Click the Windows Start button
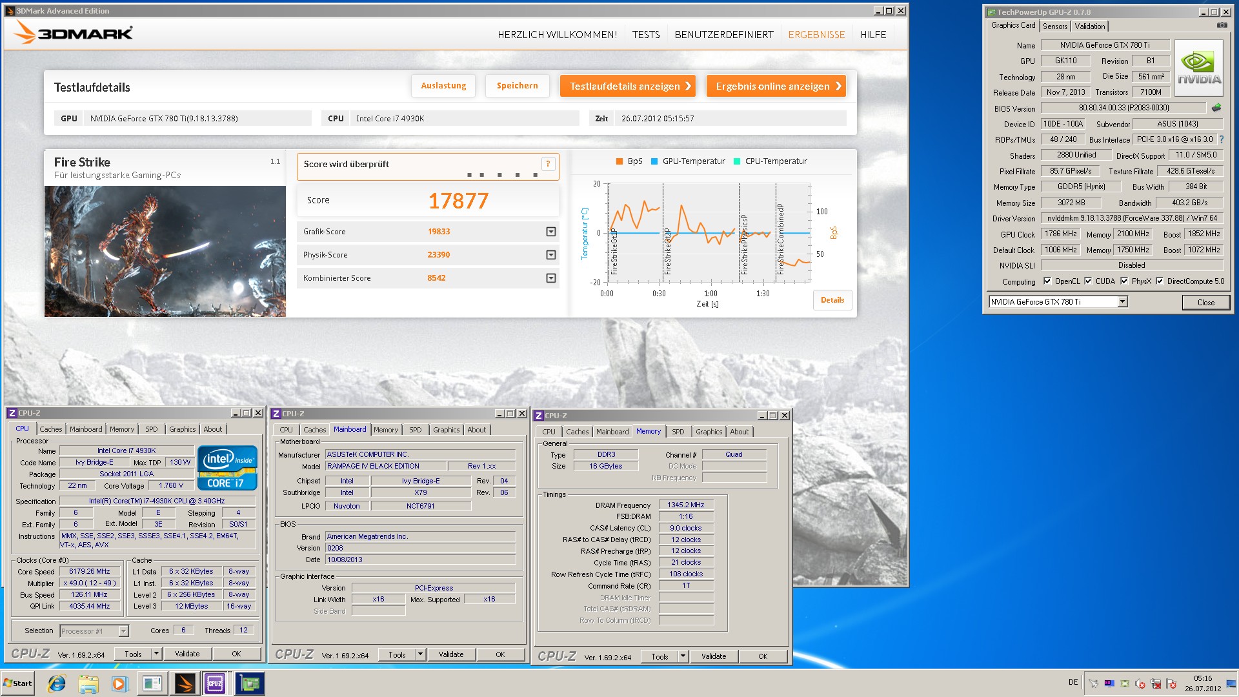The height and width of the screenshot is (697, 1239). pyautogui.click(x=18, y=683)
